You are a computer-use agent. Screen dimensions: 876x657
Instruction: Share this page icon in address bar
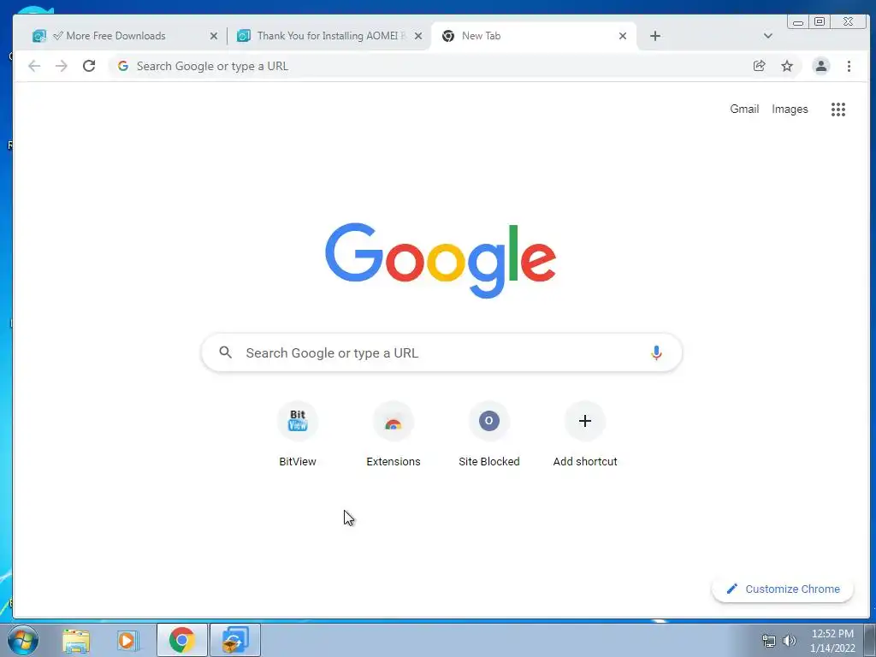[x=759, y=66]
